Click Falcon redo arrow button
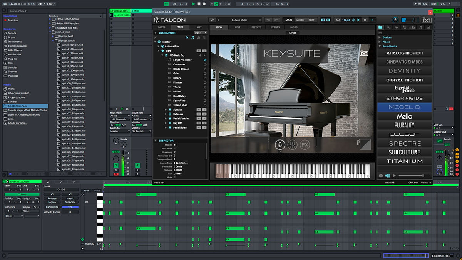 [276, 20]
